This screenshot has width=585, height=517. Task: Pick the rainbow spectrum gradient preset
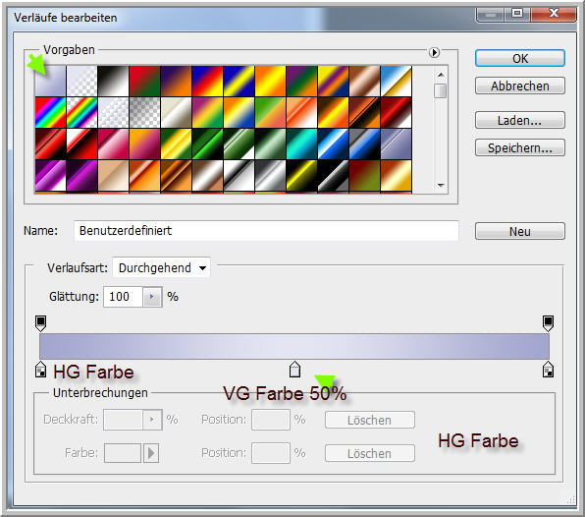click(x=50, y=112)
